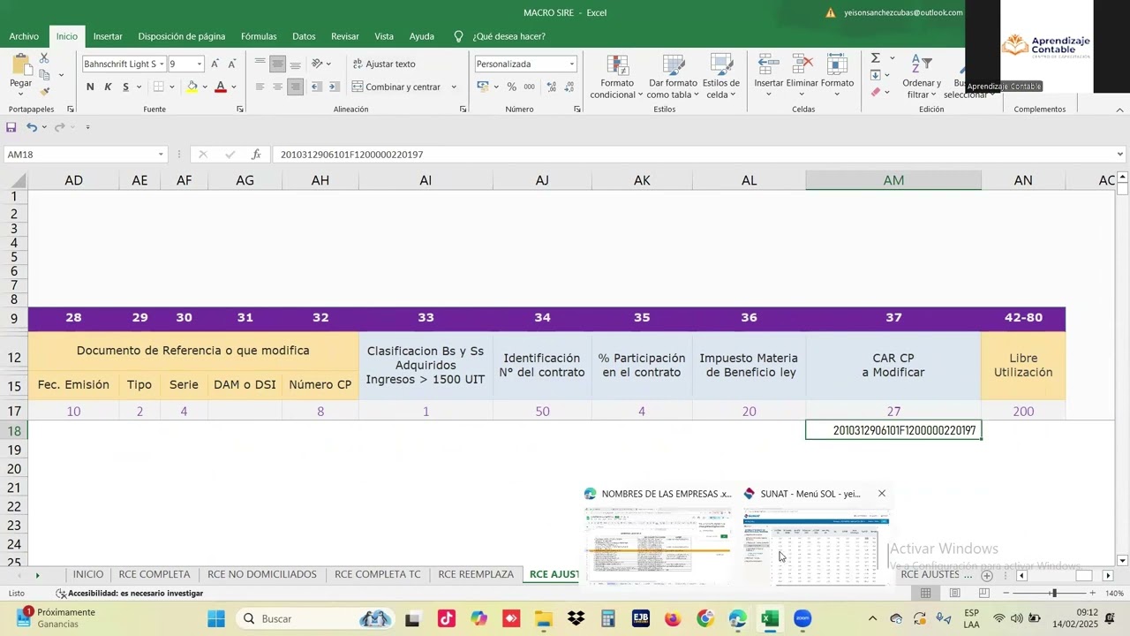Toggle bold N formatting
The image size is (1130, 636).
90,87
